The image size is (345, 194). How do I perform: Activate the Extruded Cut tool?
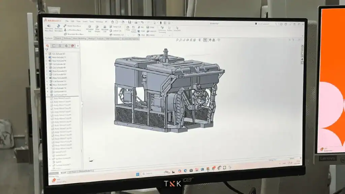[x=90, y=29]
